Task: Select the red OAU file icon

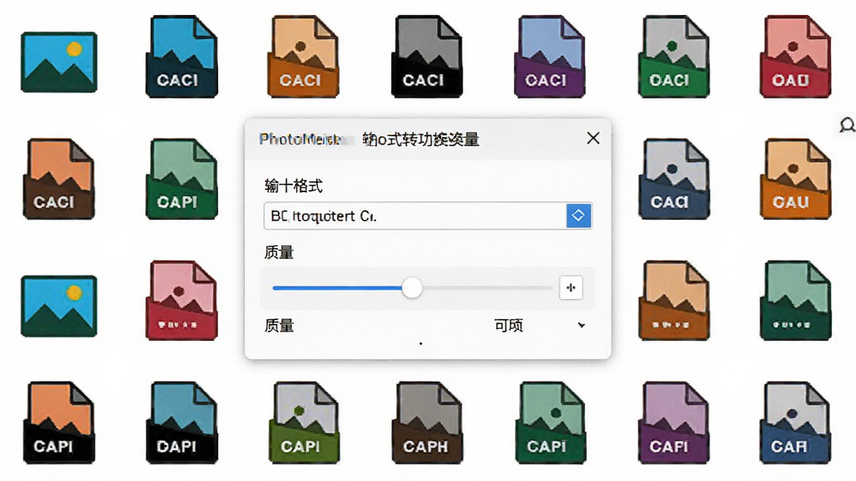Action: [796, 57]
